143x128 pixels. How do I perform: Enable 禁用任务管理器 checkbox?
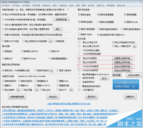point(98,22)
